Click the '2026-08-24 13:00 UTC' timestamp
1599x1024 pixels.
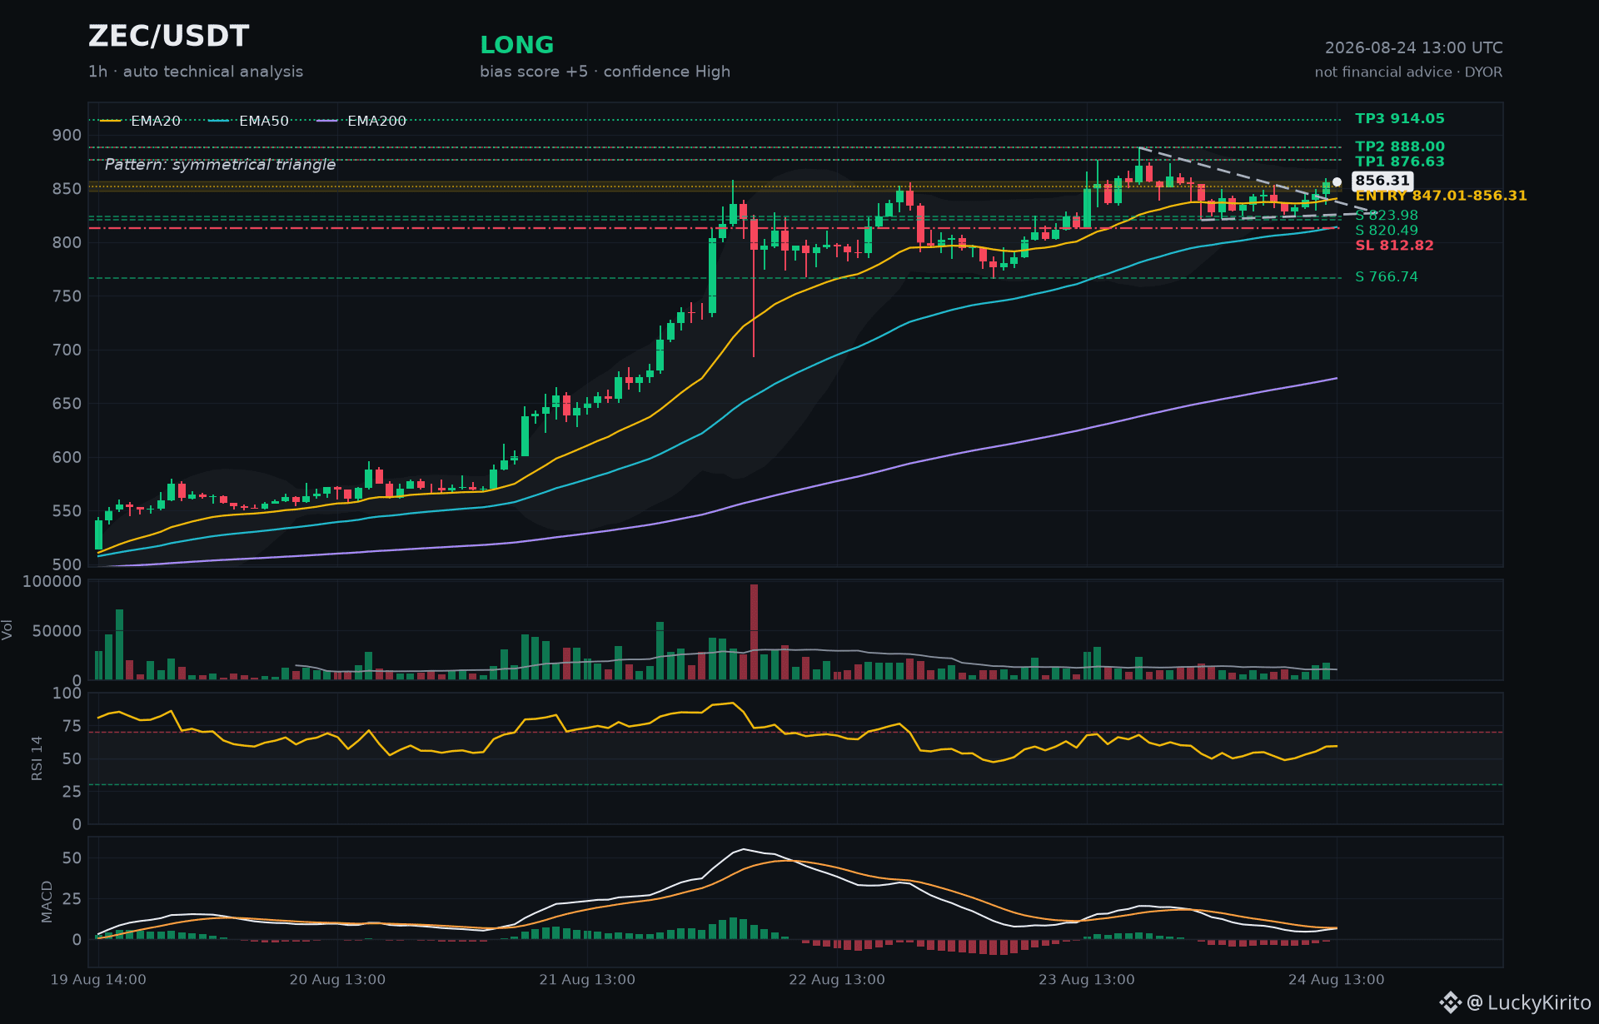pyautogui.click(x=1414, y=48)
